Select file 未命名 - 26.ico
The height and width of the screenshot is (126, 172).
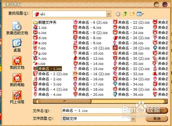[128, 43]
